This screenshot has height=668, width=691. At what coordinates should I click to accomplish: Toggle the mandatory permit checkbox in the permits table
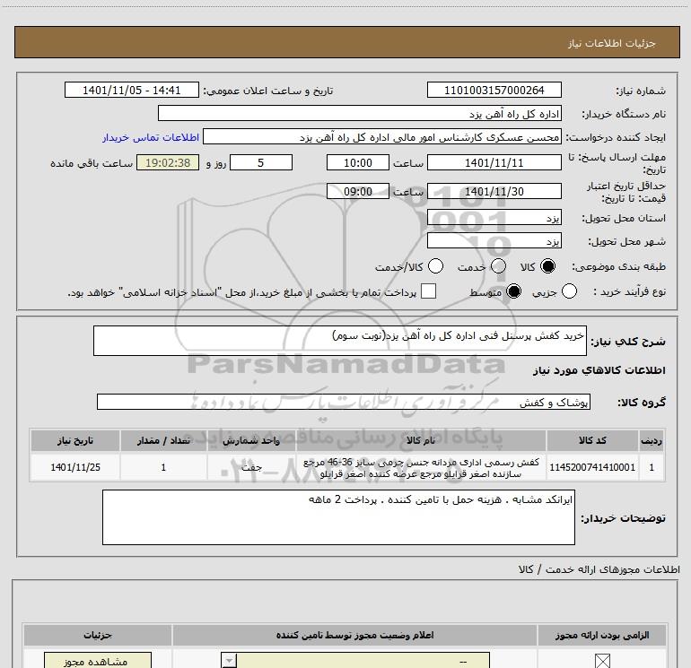pos(602,661)
